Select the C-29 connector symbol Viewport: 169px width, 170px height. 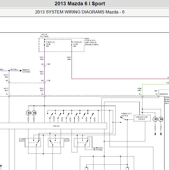pos(44,82)
